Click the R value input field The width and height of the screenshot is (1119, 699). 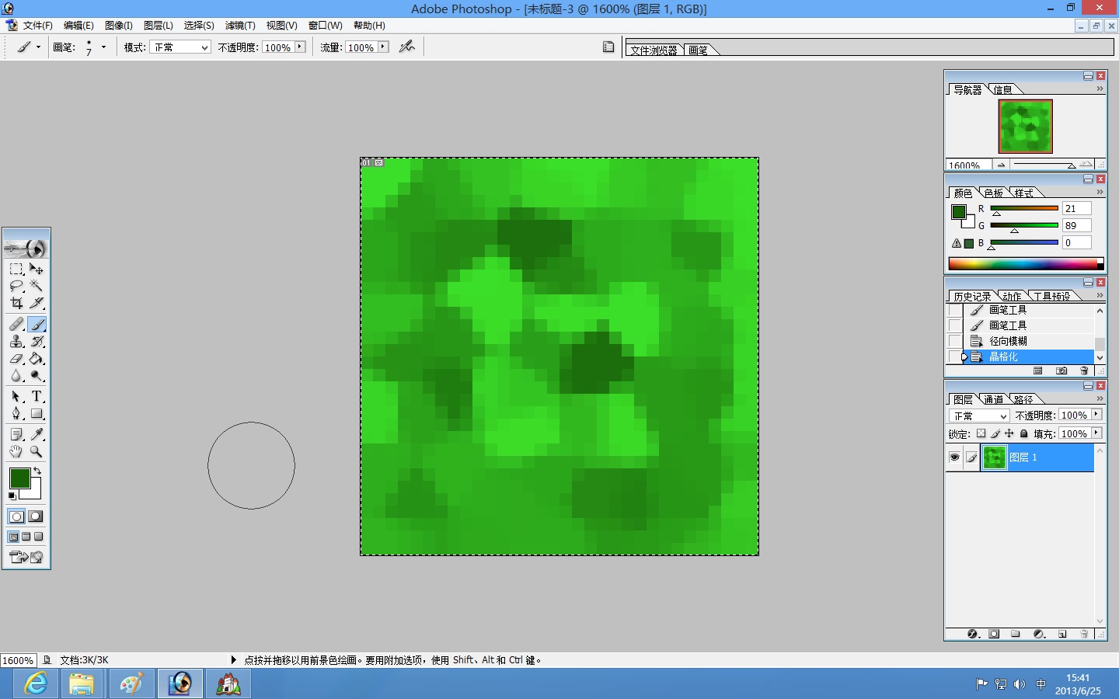coord(1077,208)
